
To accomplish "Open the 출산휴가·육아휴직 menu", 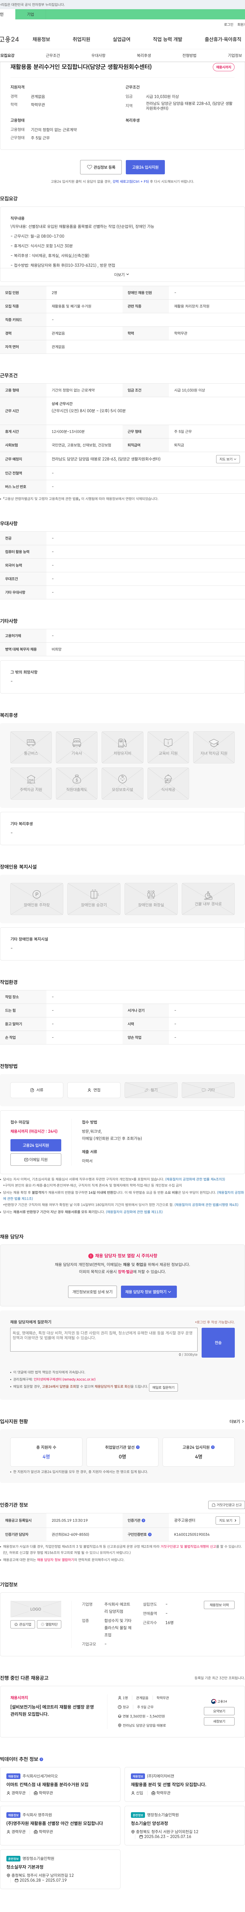I will [223, 39].
